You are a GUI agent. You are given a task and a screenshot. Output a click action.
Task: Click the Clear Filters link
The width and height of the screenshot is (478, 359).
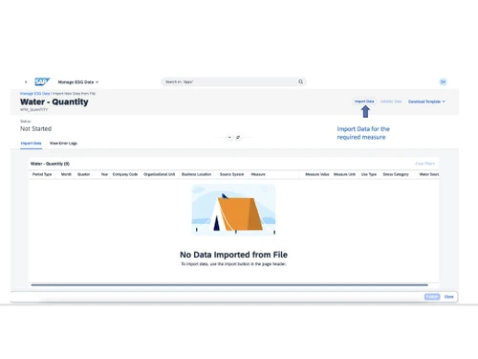coord(424,164)
